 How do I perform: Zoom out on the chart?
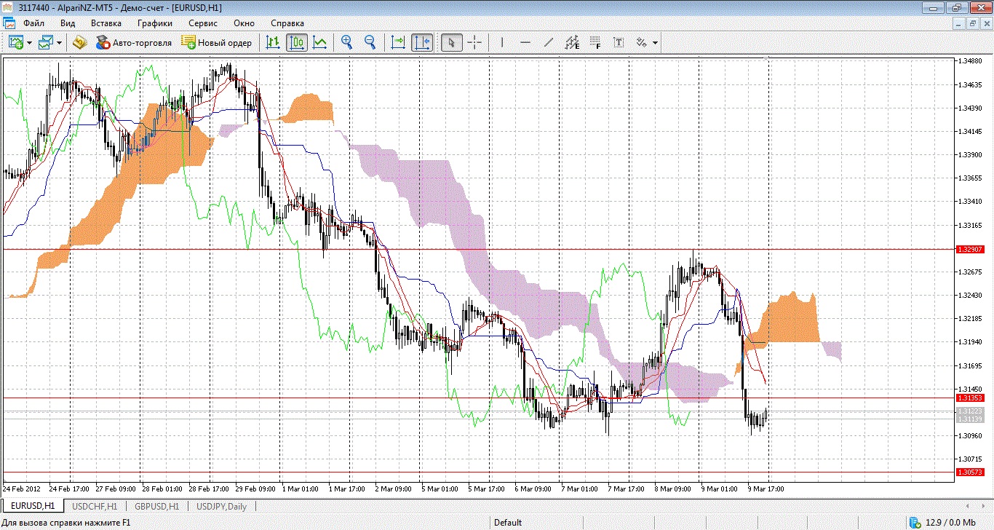click(370, 43)
